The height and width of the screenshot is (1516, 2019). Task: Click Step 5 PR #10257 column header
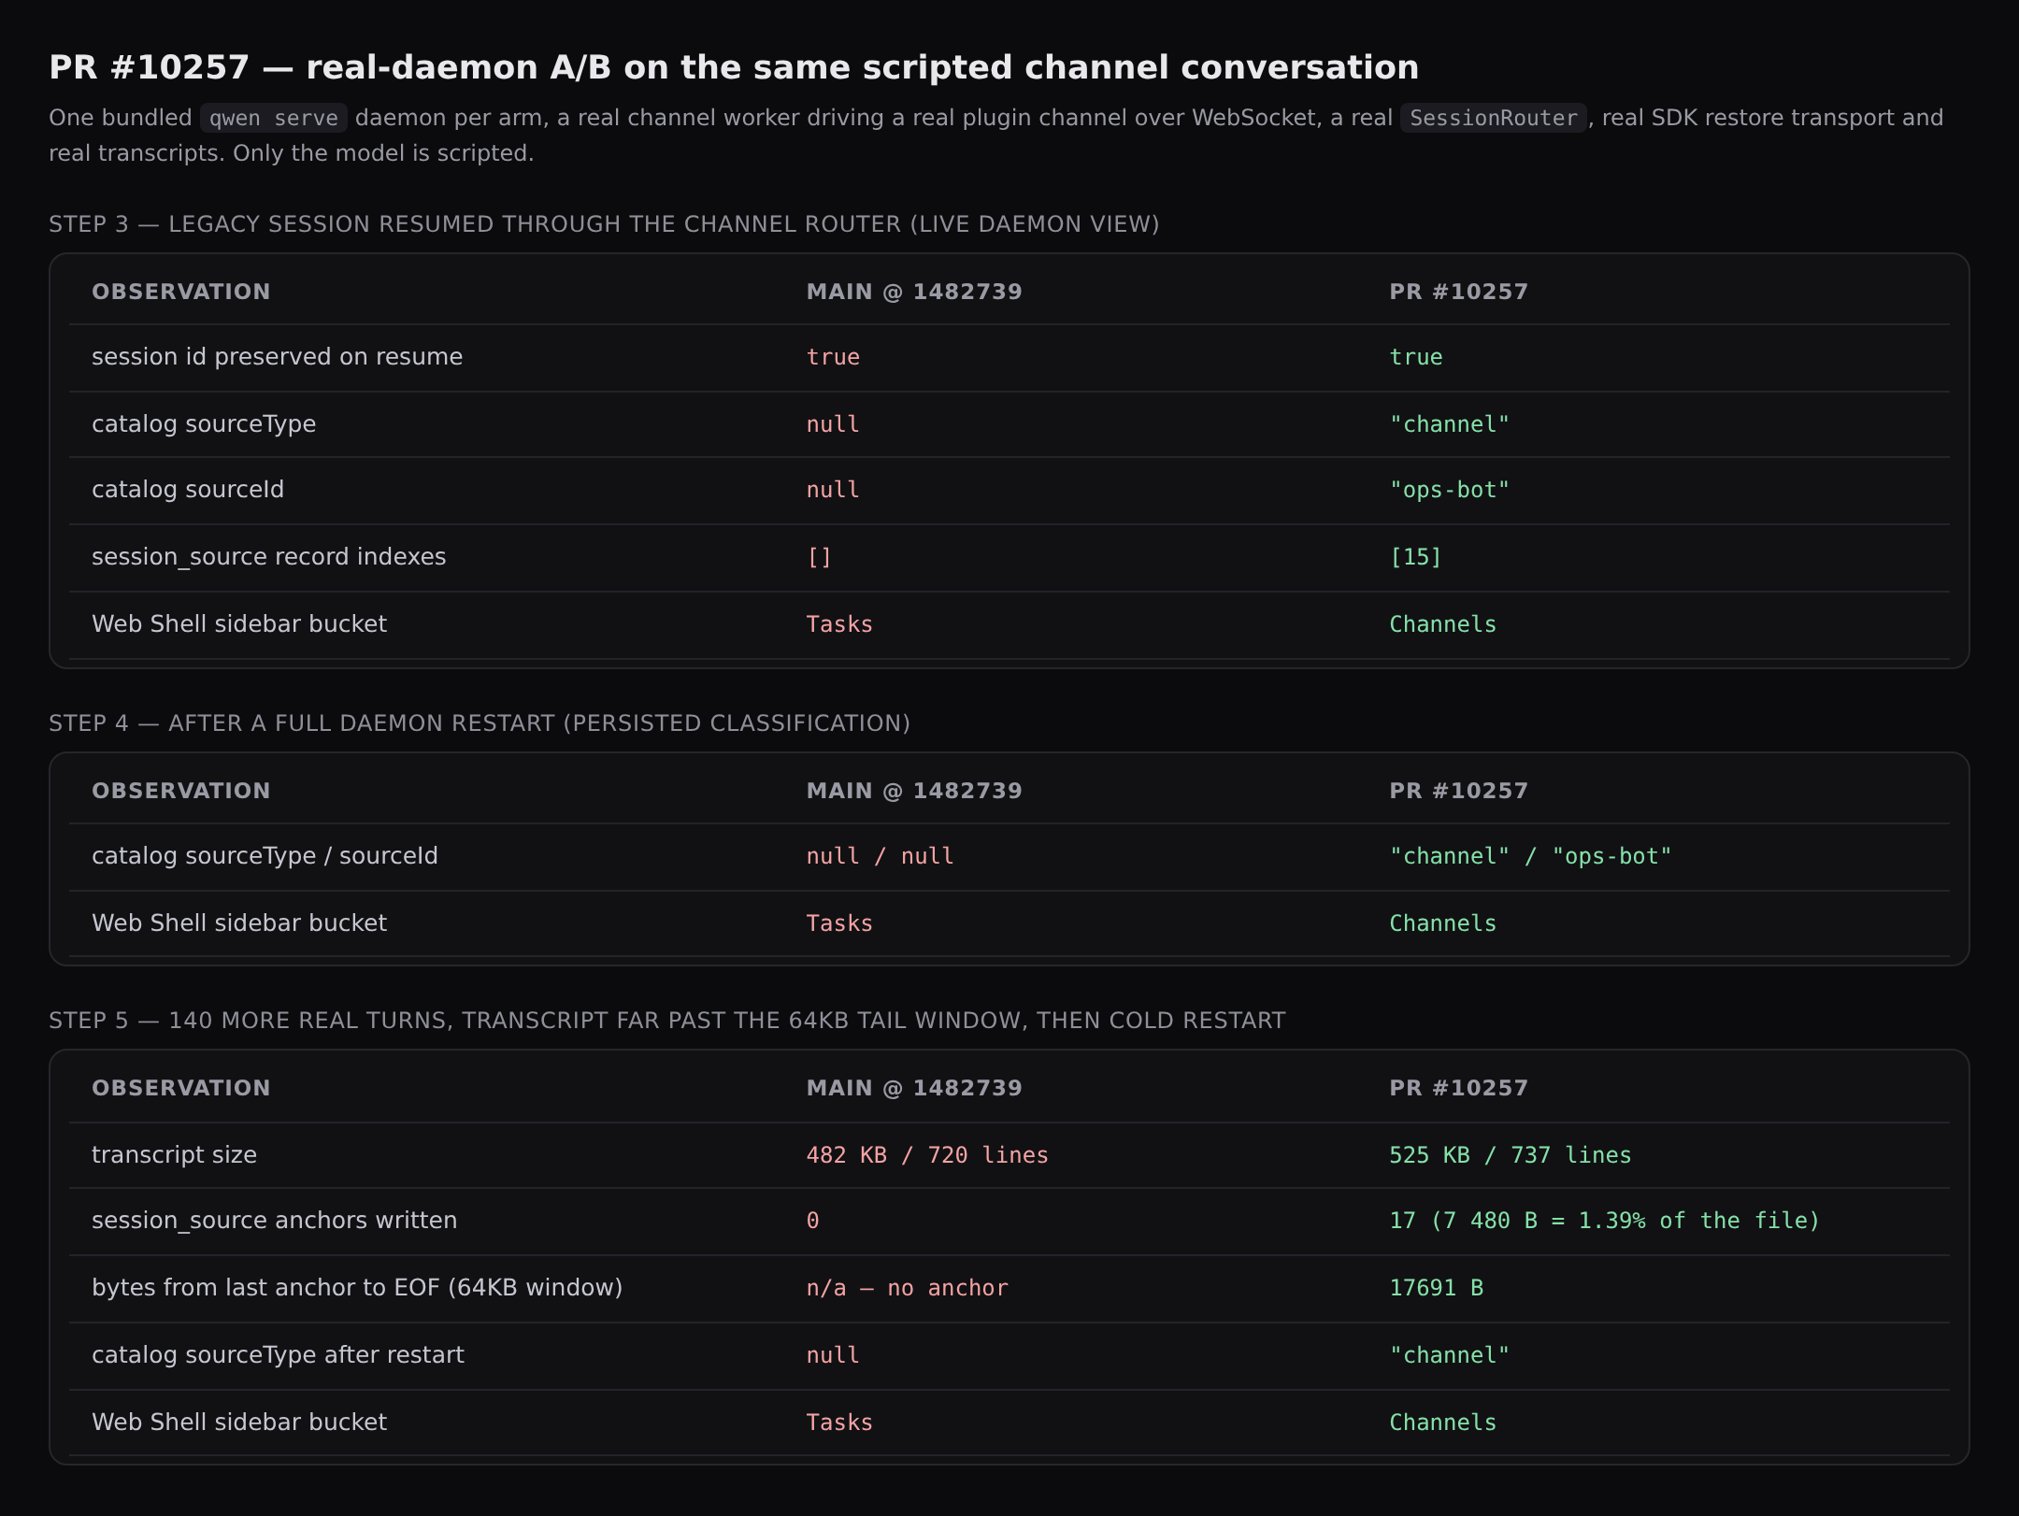click(1458, 1088)
